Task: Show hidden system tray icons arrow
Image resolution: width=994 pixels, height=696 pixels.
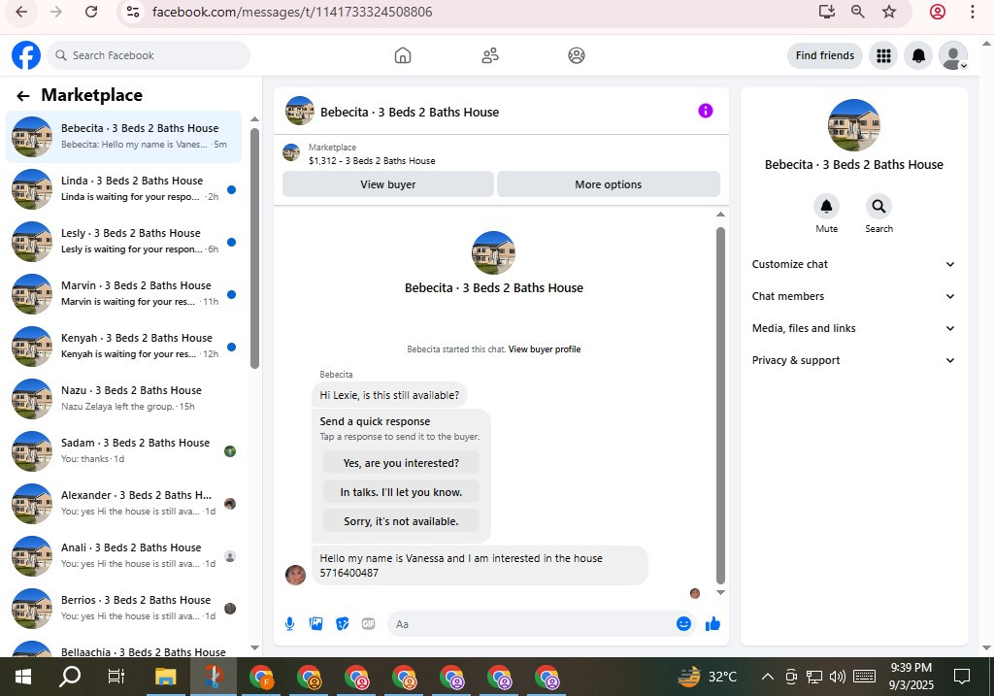Action: [767, 677]
